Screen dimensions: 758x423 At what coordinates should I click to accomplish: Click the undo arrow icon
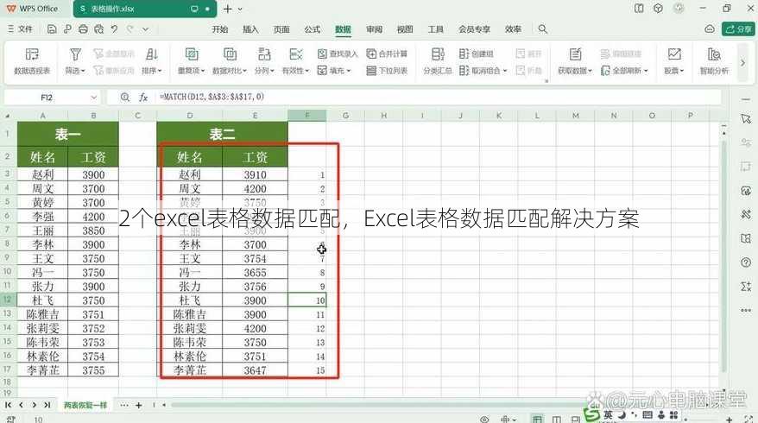click(x=114, y=29)
